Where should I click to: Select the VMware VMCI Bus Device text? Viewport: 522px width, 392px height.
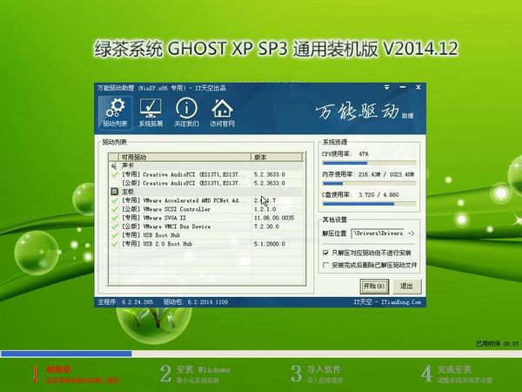[x=166, y=226]
